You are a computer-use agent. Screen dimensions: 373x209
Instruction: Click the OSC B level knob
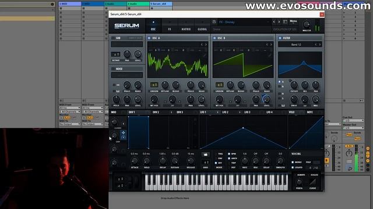(266, 99)
